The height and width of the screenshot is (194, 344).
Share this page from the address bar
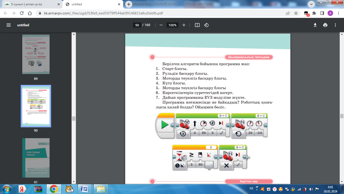tap(288, 13)
